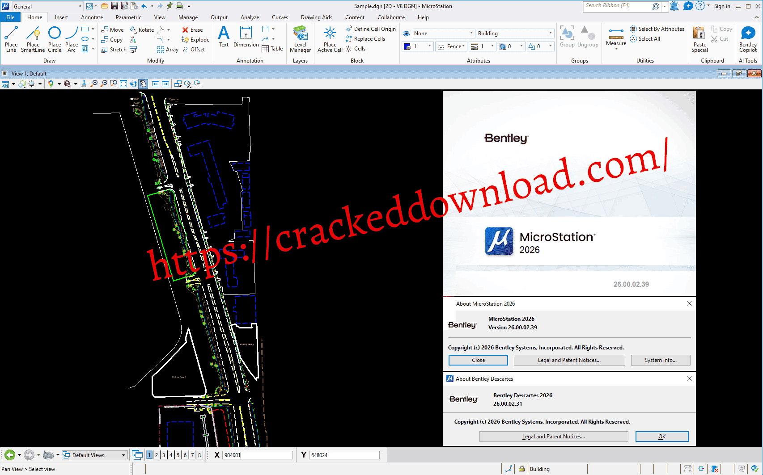Click Legal and Patent Notices in MicroStation dialog
Viewport: 763px width, 475px height.
569,360
